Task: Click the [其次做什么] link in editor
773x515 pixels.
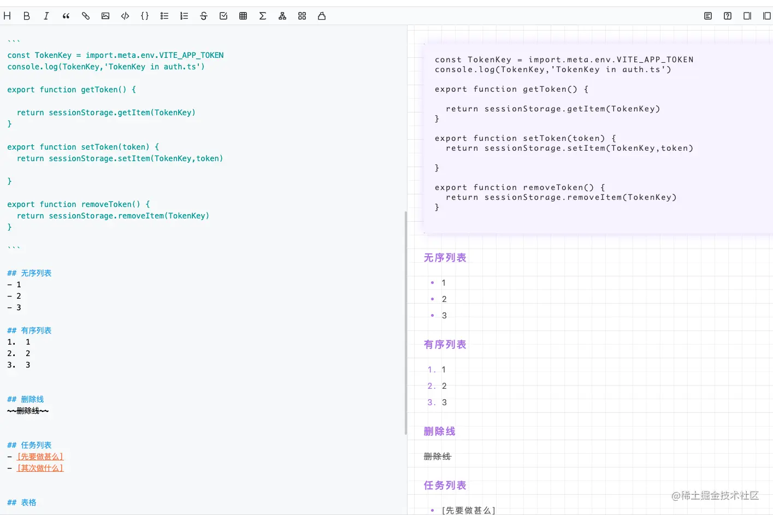Action: [40, 468]
